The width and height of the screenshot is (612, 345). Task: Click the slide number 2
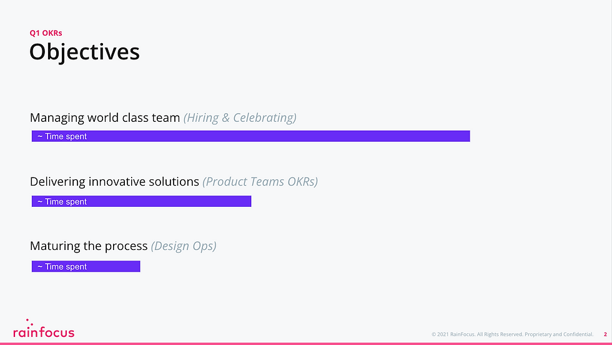pos(605,334)
